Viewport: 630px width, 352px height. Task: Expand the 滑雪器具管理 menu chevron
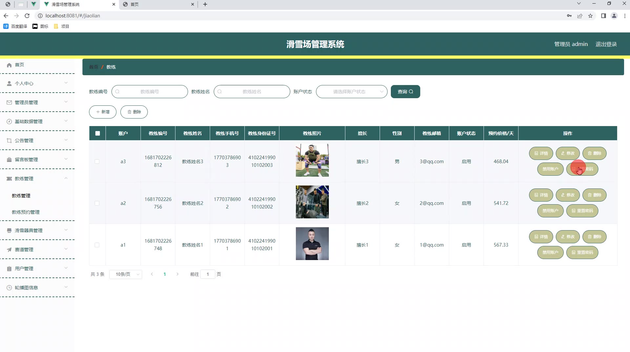click(x=66, y=230)
